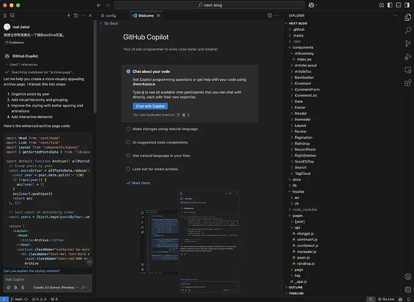This screenshot has width=414, height=302.
Task: Click errors and warnings status indicator
Action: click(39, 299)
